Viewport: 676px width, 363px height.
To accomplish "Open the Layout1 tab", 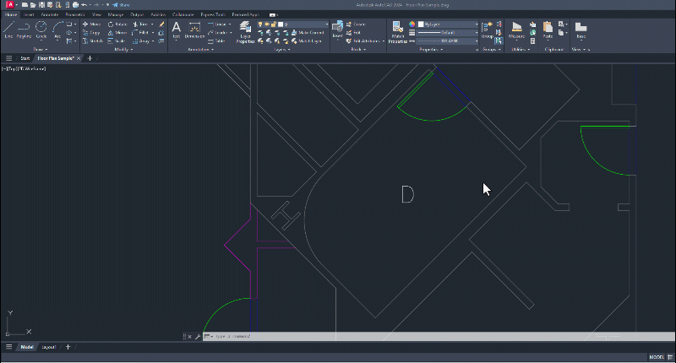I will point(49,347).
